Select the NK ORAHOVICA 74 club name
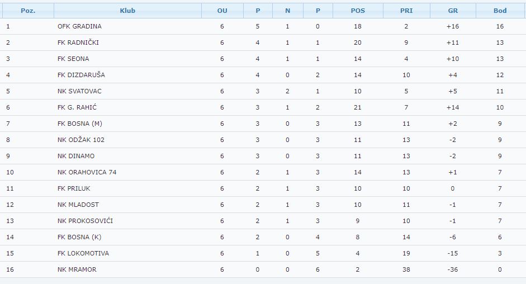This screenshot has width=526, height=284. (x=87, y=172)
